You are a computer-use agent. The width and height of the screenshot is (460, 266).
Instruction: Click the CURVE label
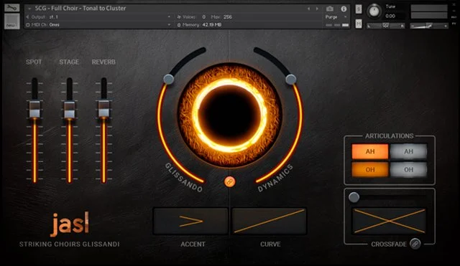270,244
